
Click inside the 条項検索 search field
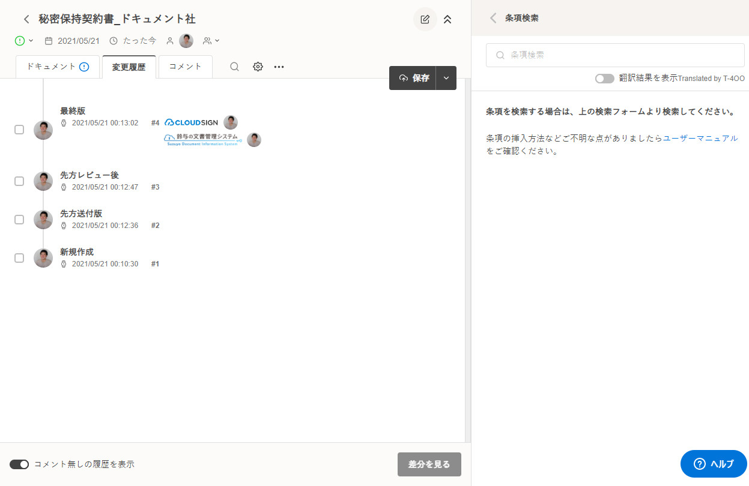coord(614,55)
